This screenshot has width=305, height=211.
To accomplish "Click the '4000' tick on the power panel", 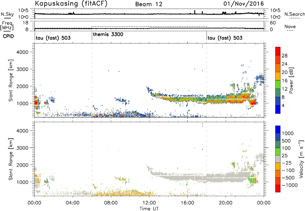I will tap(22, 52).
